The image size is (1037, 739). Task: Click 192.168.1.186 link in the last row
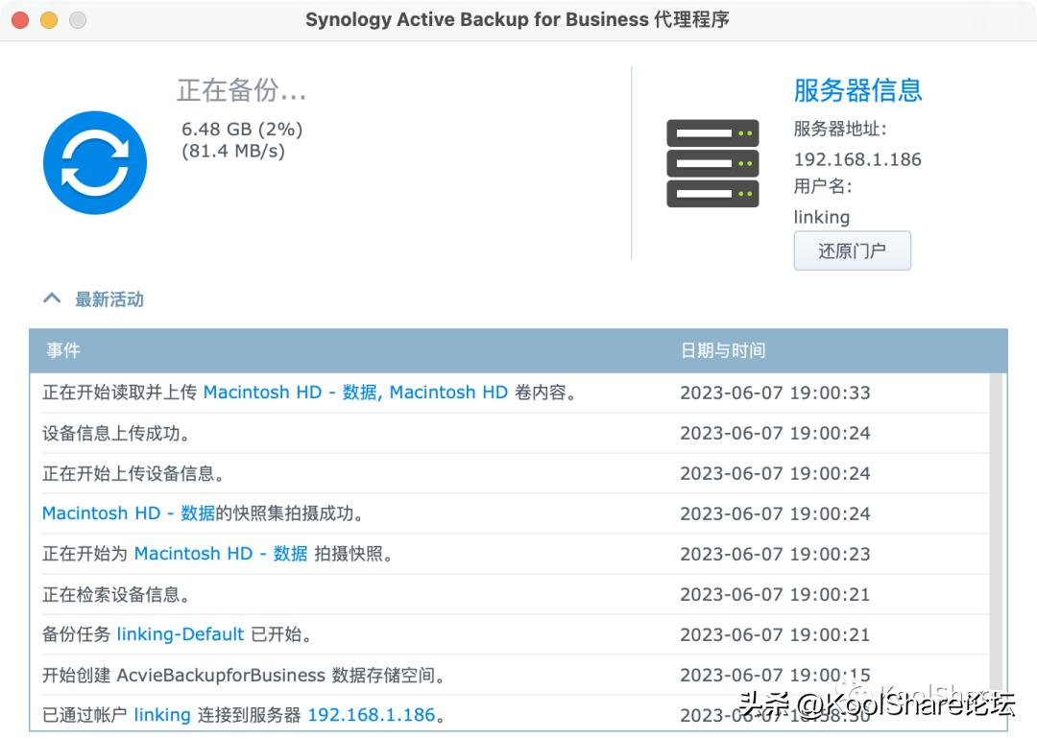tap(372, 715)
